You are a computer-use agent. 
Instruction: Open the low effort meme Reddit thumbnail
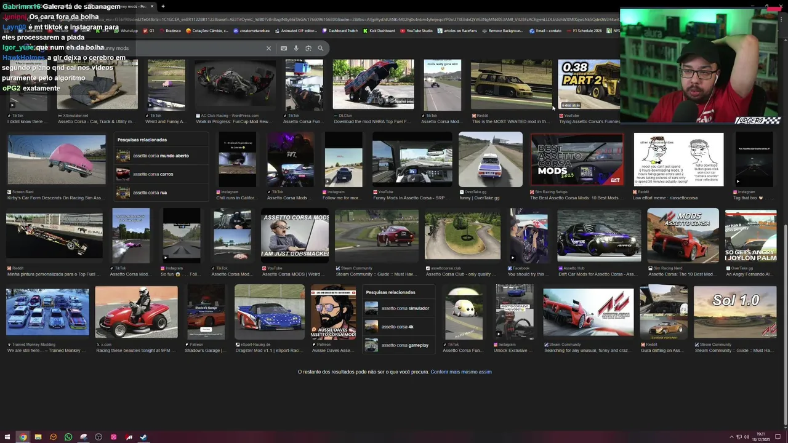click(678, 159)
